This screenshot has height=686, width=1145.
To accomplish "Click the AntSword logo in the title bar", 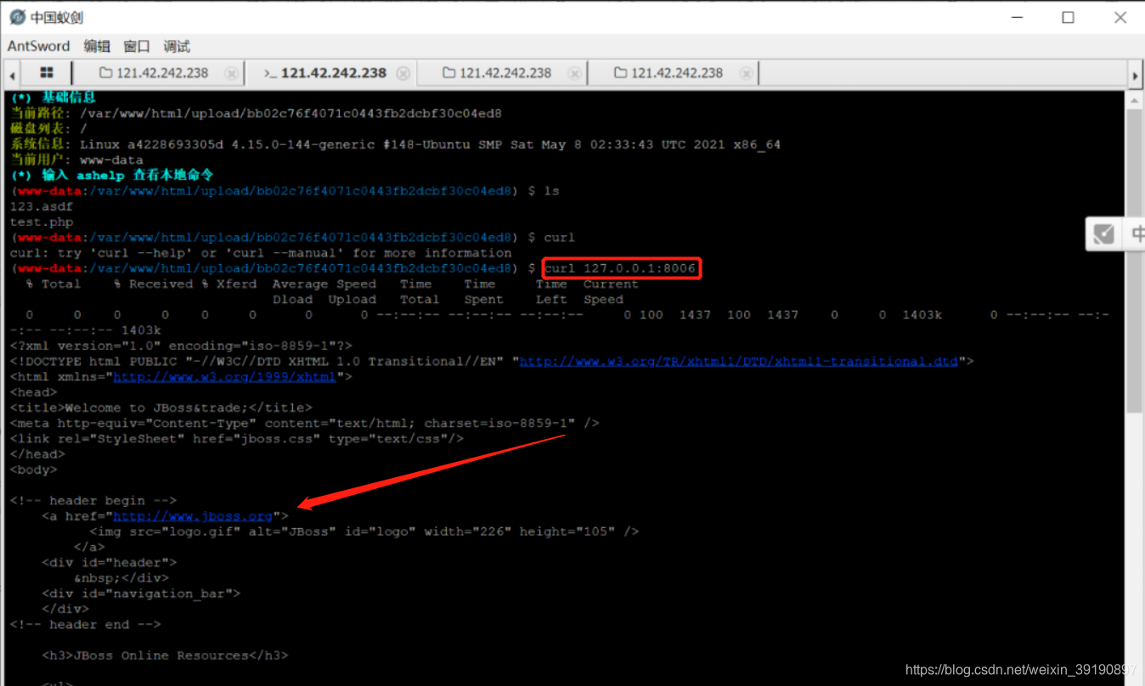I will [17, 17].
